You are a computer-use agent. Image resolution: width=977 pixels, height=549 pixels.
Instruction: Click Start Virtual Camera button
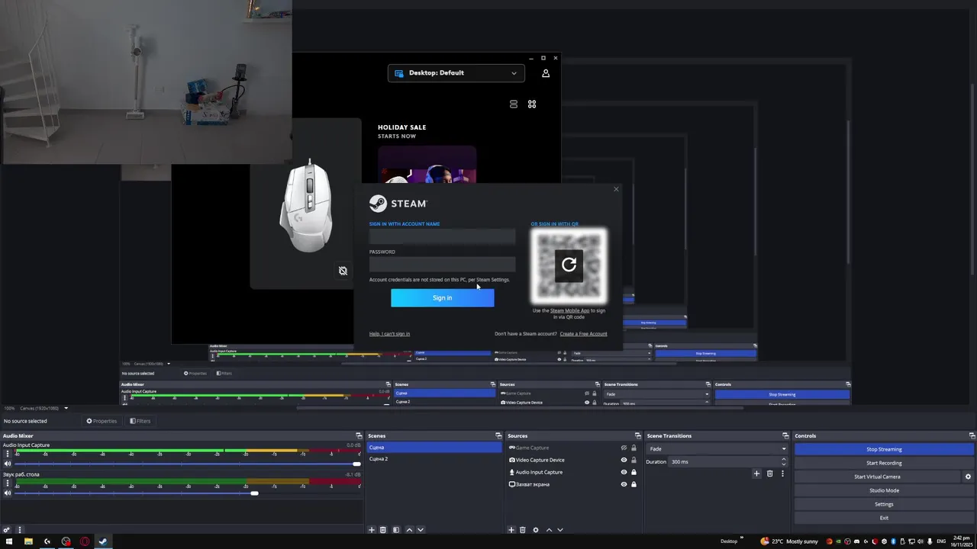877,477
